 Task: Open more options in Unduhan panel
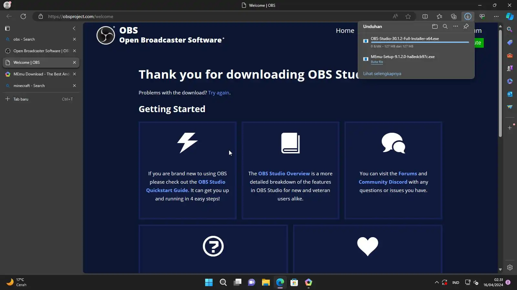(456, 26)
